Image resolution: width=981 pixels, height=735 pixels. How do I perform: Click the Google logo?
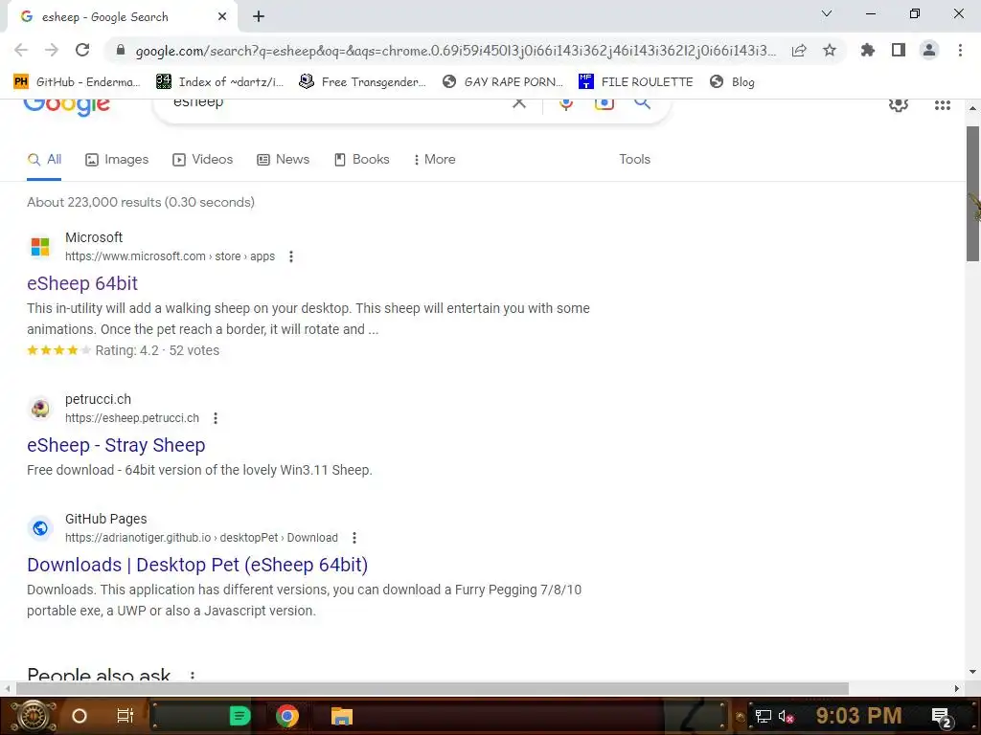click(67, 106)
